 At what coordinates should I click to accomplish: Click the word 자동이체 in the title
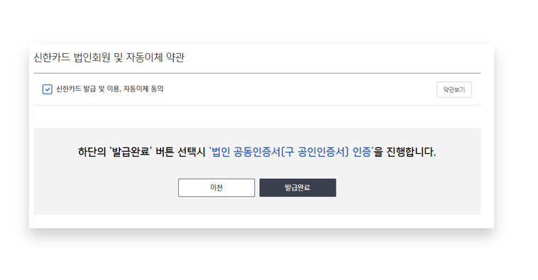pyautogui.click(x=144, y=57)
